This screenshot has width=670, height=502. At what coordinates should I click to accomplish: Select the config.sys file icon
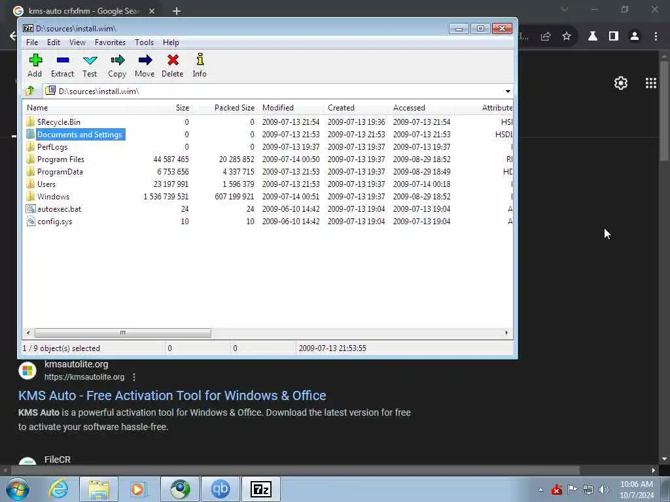30,221
